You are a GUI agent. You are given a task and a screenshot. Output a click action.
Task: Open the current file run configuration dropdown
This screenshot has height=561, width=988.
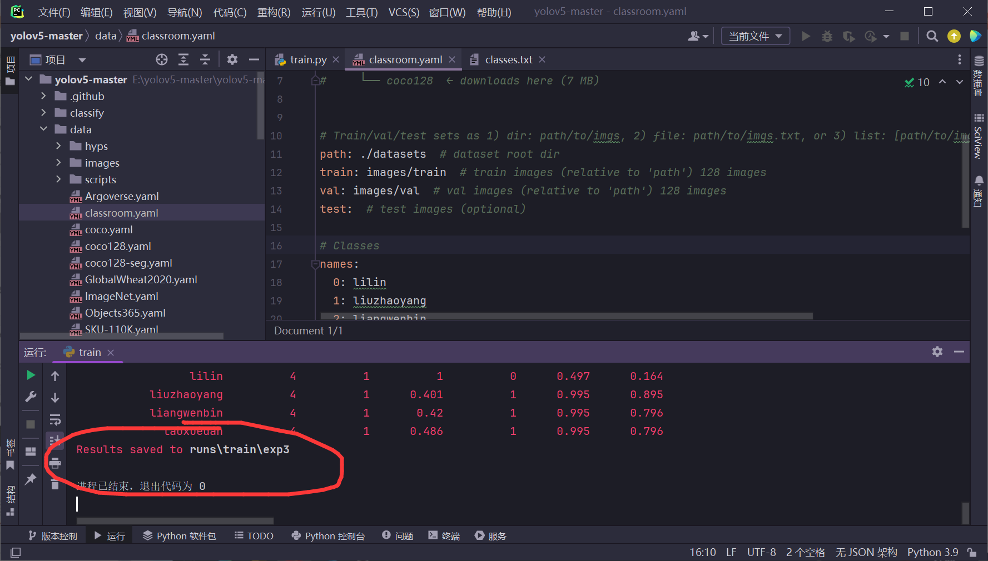point(755,36)
